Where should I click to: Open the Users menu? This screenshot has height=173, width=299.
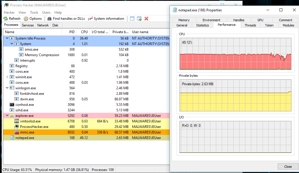(46, 13)
